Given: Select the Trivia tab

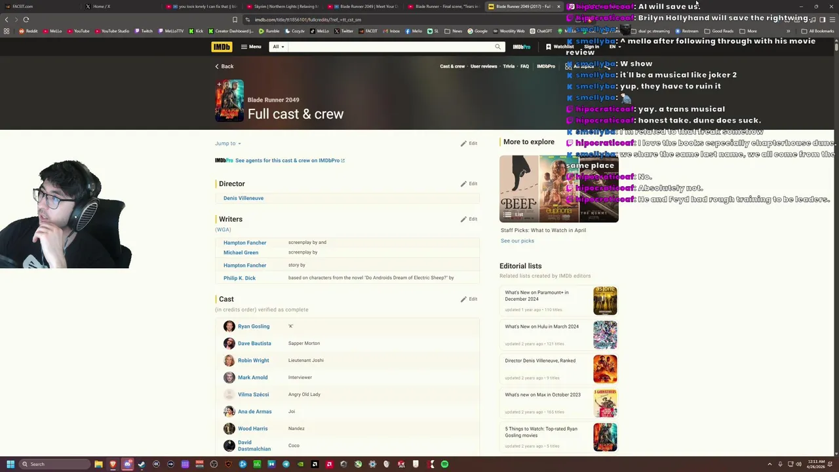Looking at the screenshot, I should coord(509,66).
